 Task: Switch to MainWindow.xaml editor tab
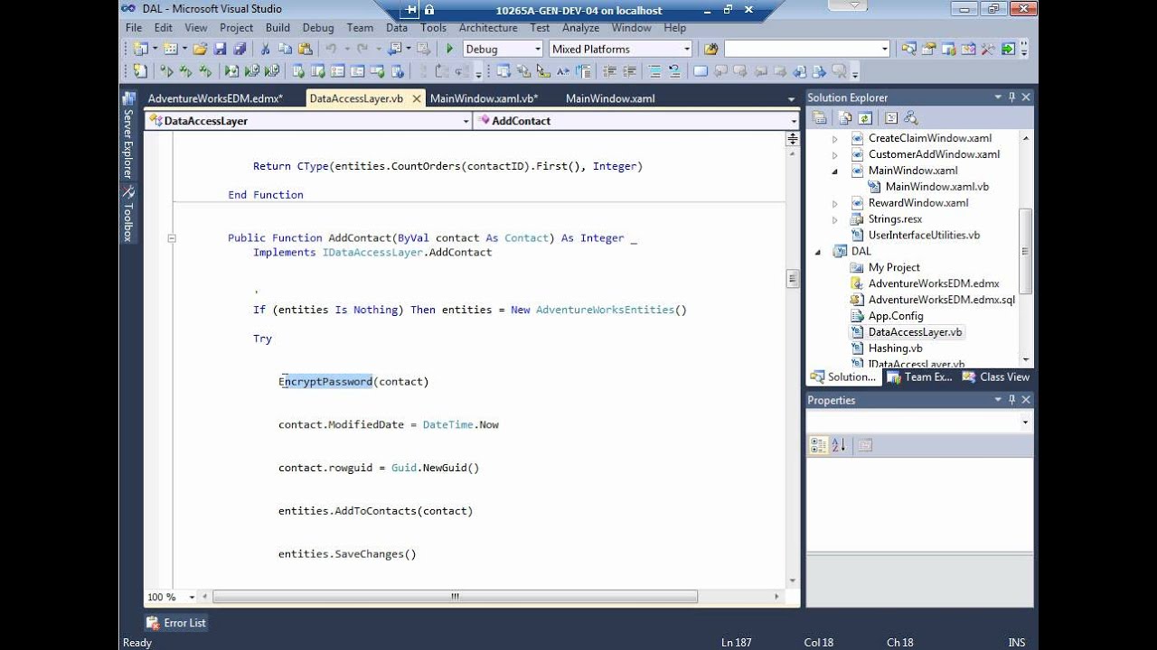pyautogui.click(x=610, y=98)
